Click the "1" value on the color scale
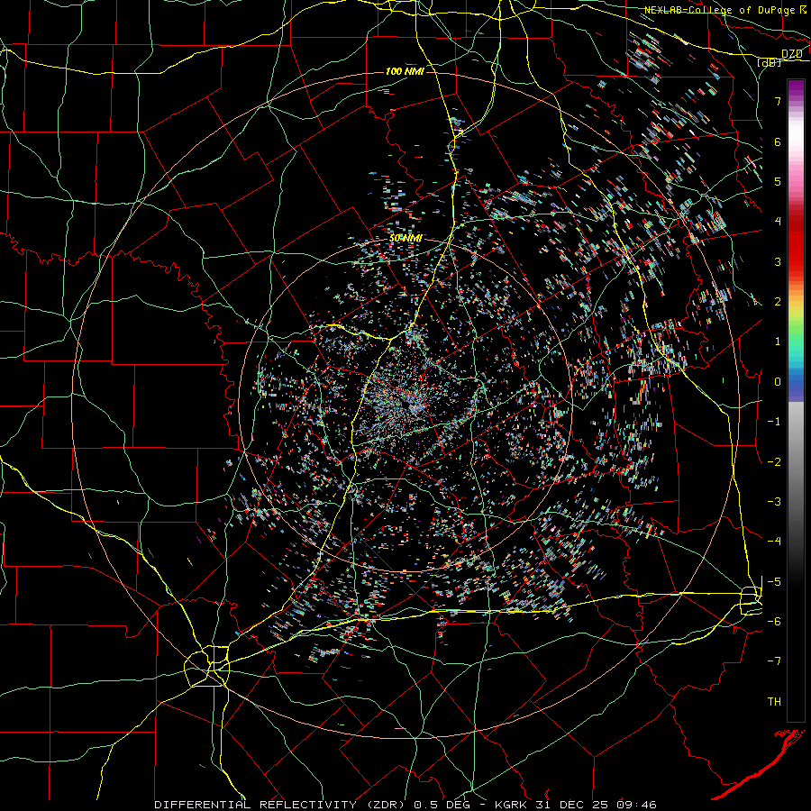This screenshot has height=811, width=811. tap(778, 342)
